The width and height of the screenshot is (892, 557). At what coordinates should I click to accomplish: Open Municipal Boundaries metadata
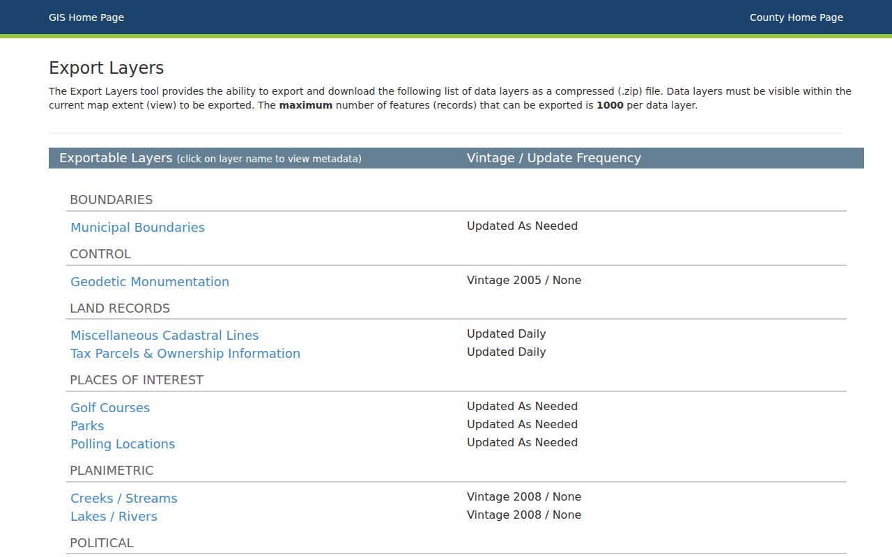pos(137,227)
